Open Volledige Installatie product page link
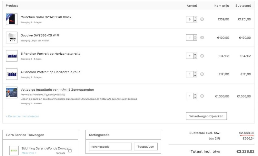 tap(57, 90)
